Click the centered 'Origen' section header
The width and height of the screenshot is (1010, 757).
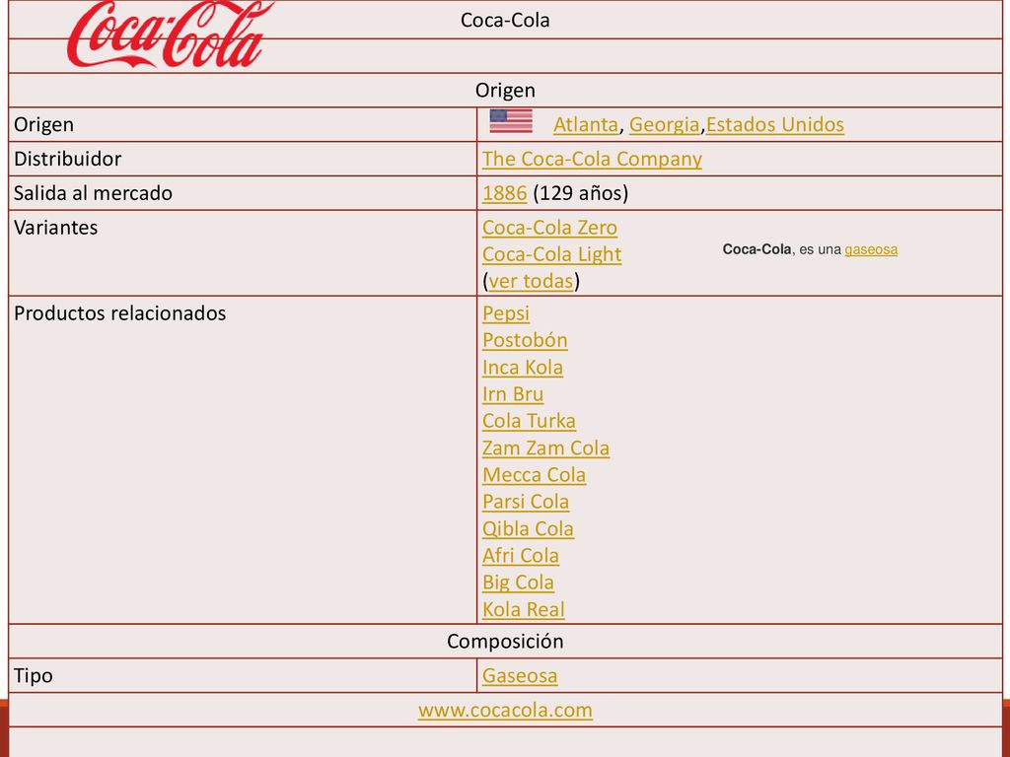505,90
